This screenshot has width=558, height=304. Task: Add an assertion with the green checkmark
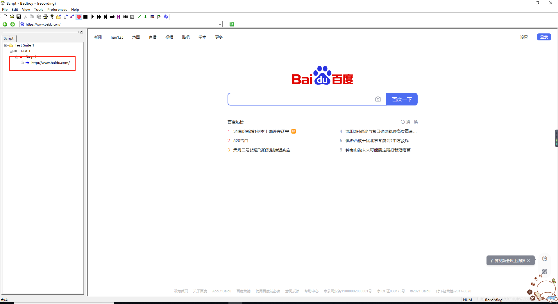(139, 17)
